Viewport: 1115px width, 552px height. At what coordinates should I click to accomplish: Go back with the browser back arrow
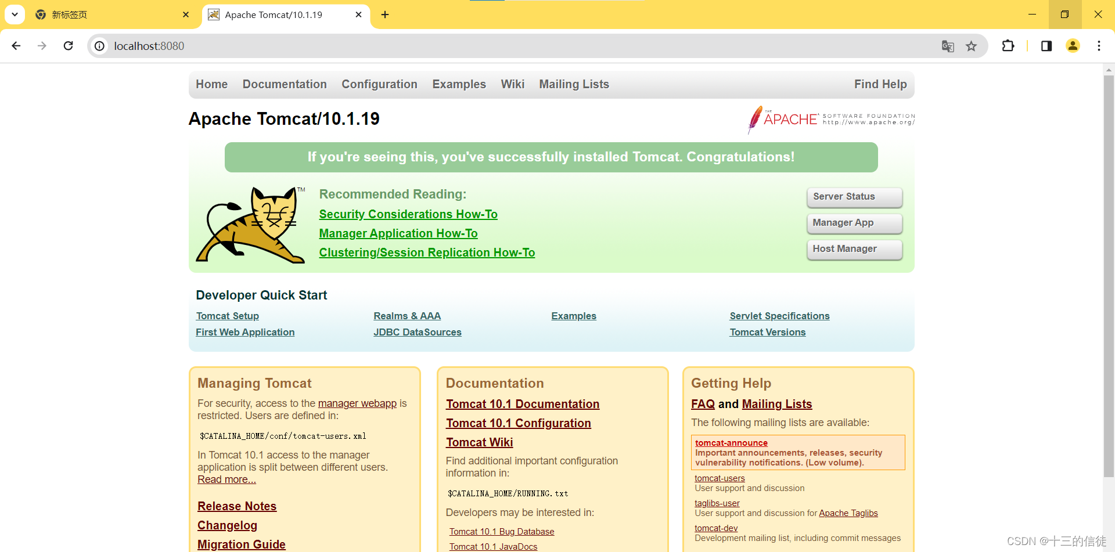tap(16, 46)
